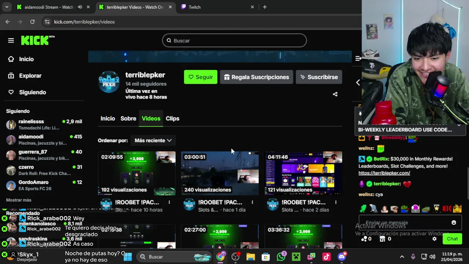469x264 pixels.
Task: Open Discord from taskbar
Action: pyautogui.click(x=342, y=257)
